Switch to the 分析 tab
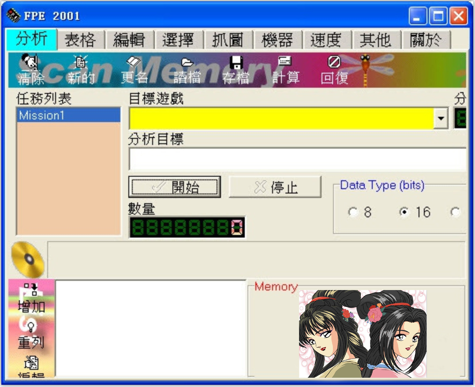 [31, 39]
